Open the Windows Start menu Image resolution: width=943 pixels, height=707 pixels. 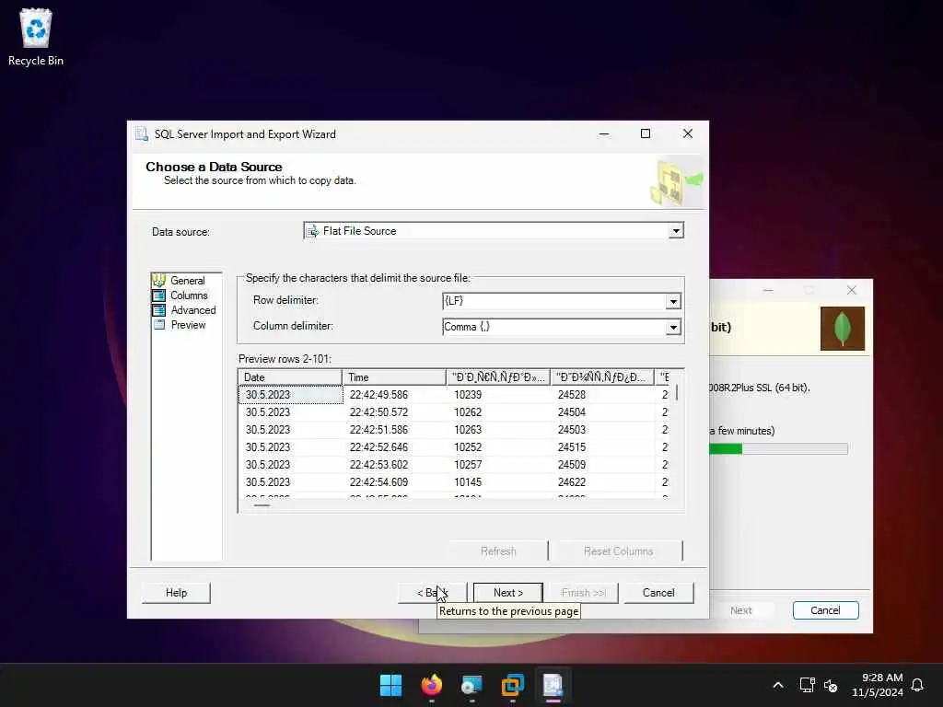point(390,685)
